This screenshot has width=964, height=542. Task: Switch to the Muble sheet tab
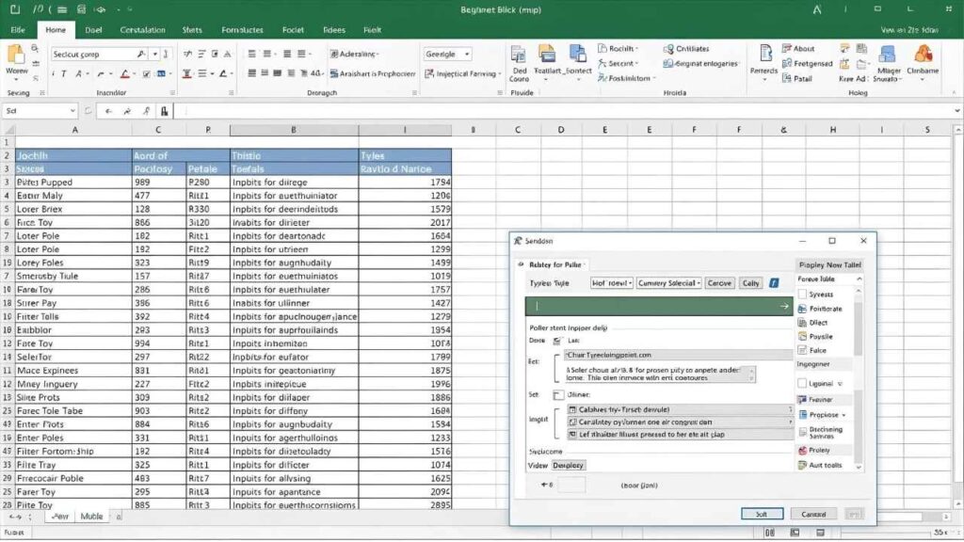click(x=91, y=517)
